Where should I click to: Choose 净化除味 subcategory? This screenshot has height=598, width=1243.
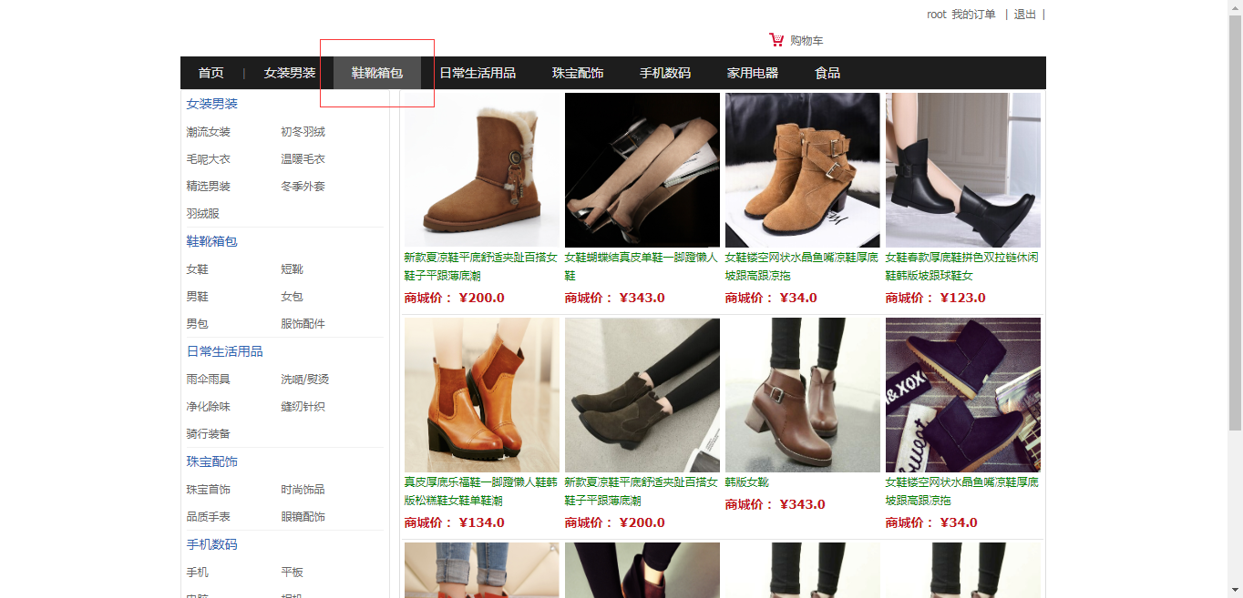(x=209, y=407)
